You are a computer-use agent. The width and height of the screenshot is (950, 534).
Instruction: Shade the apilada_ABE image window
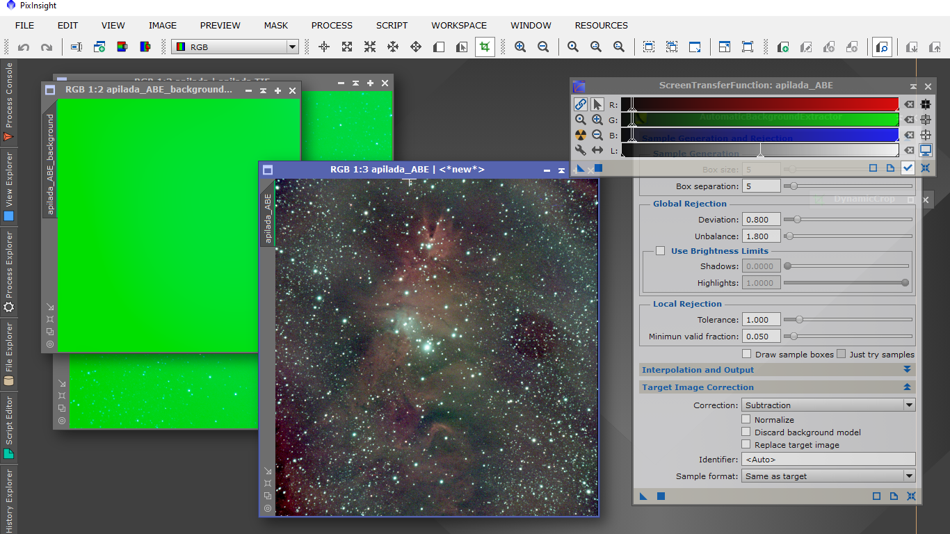(x=562, y=170)
